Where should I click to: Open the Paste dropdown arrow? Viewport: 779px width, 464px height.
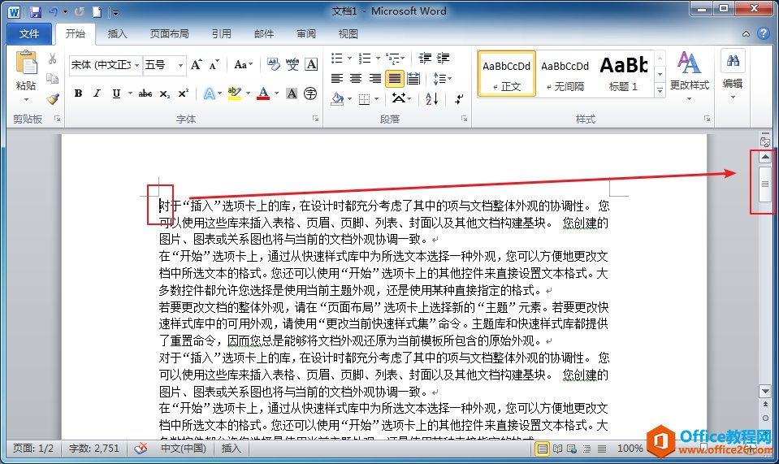point(26,100)
